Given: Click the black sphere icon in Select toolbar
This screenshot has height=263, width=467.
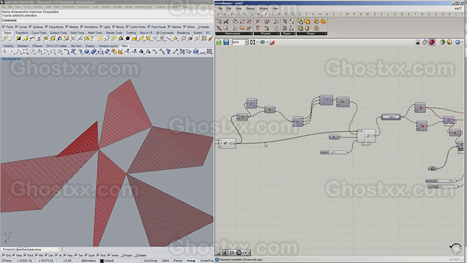Looking at the screenshot, I should (128, 38).
